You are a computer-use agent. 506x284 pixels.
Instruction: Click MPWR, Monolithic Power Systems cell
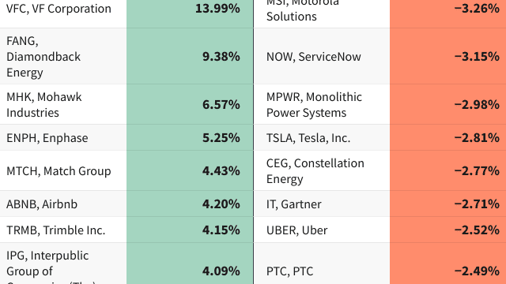(322, 105)
